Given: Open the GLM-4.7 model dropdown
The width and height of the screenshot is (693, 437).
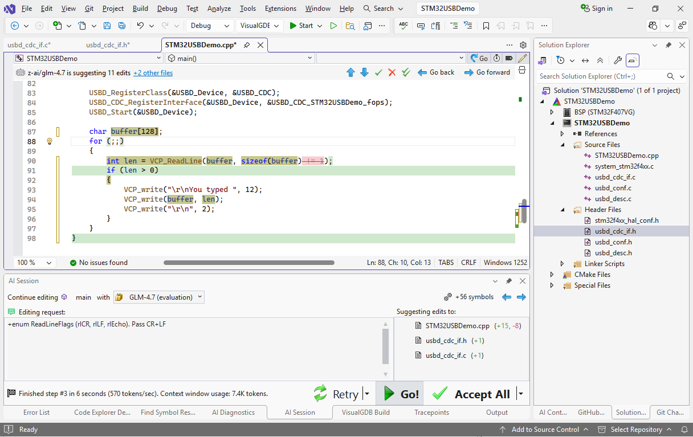Looking at the screenshot, I should tap(159, 297).
